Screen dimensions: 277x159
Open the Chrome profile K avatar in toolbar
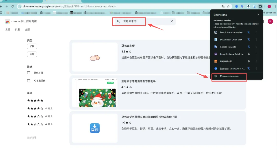pos(269,6)
